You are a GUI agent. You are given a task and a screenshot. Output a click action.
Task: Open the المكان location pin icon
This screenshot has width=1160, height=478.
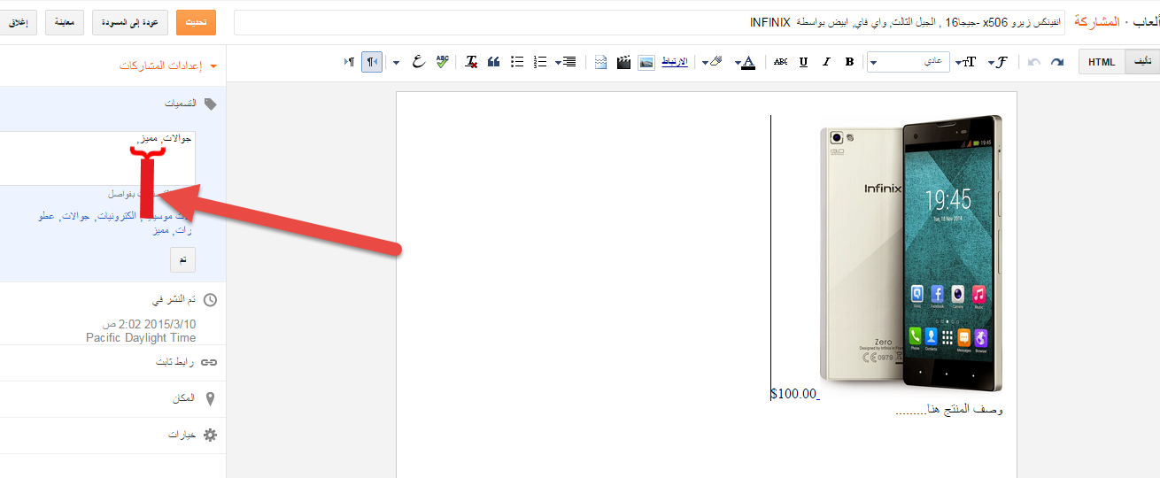coord(210,398)
